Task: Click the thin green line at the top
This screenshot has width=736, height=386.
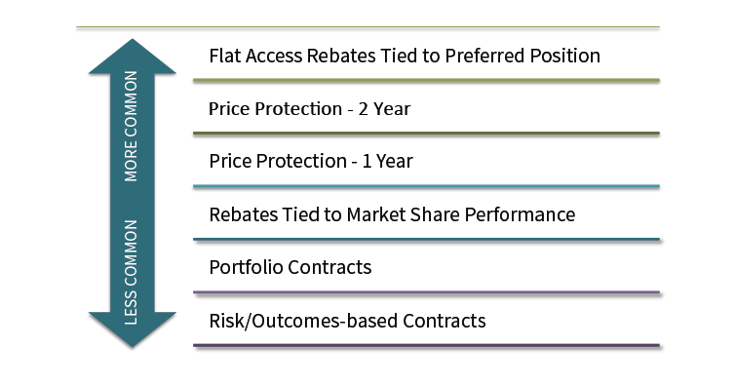Action: click(x=368, y=27)
